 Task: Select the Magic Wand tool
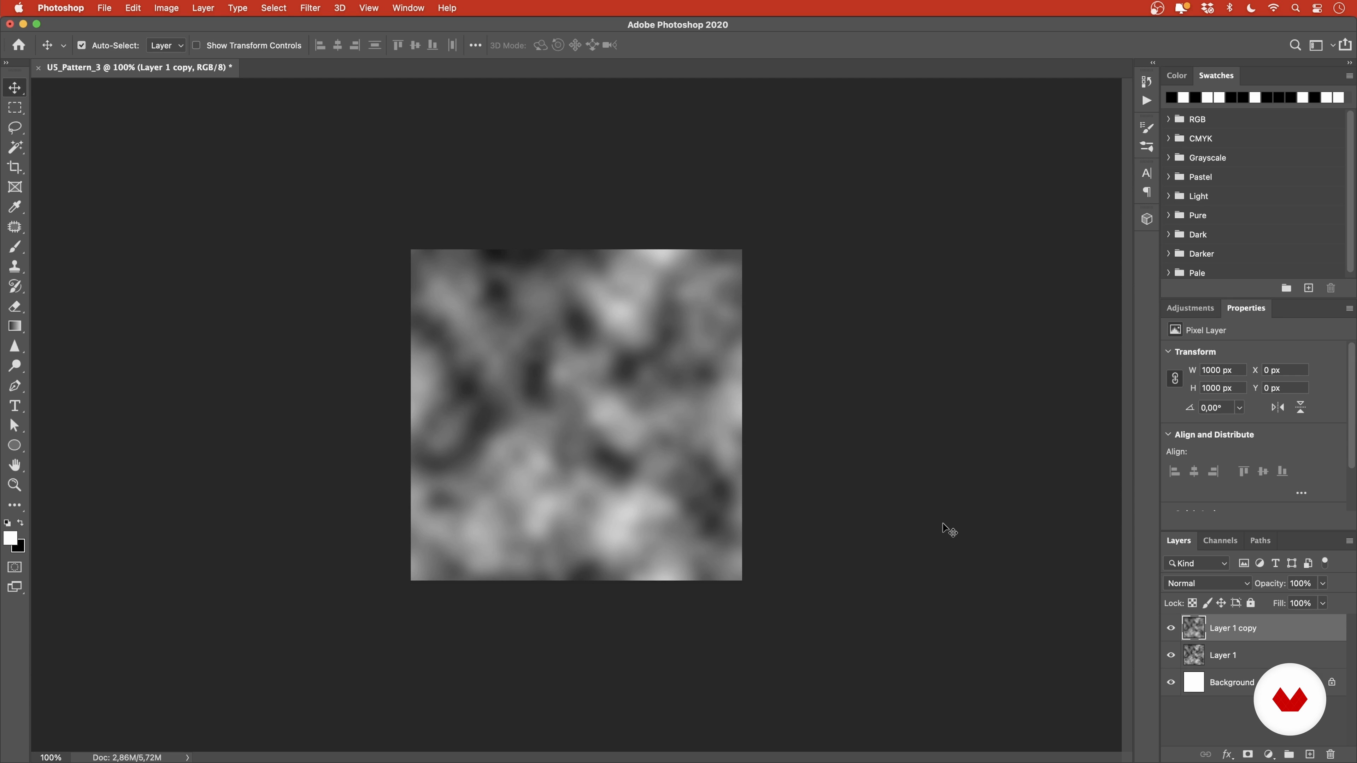15,147
